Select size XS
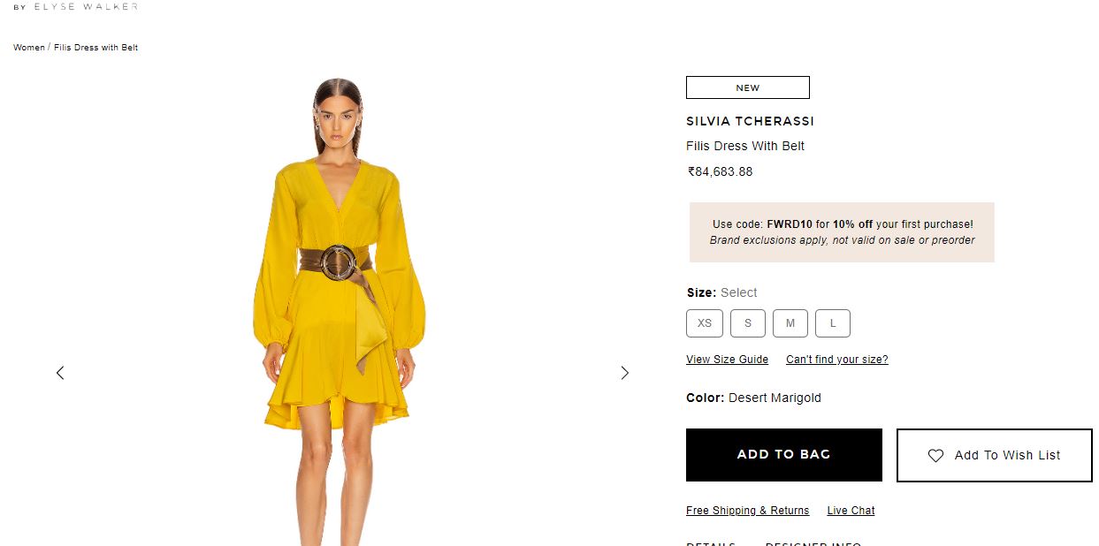The height and width of the screenshot is (546, 1099). click(705, 323)
